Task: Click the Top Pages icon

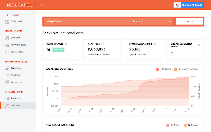Action: coord(7,75)
